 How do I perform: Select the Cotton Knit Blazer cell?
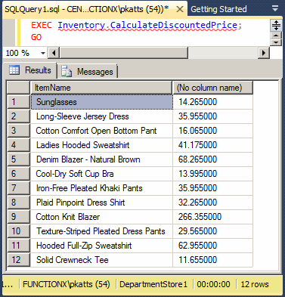(x=102, y=217)
